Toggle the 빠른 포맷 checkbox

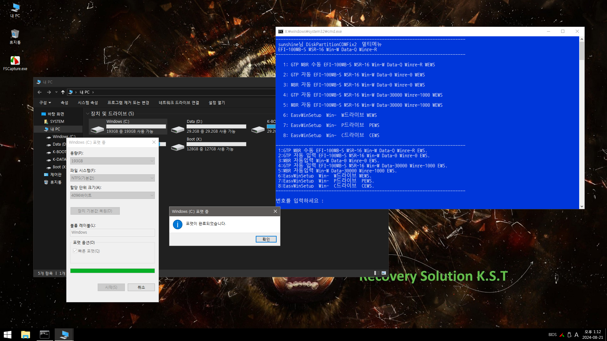click(75, 251)
